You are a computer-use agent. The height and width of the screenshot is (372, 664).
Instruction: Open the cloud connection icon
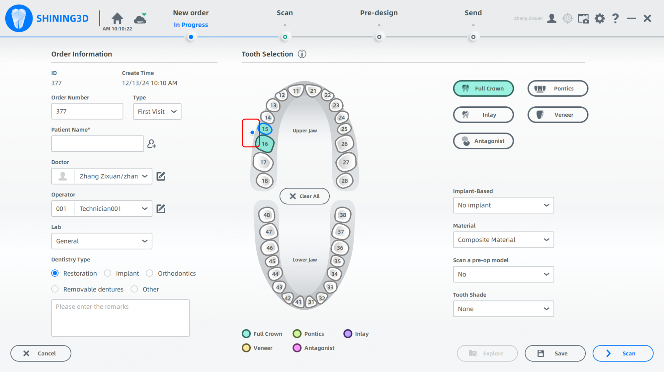point(140,19)
